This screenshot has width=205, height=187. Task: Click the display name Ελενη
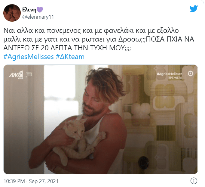click(29, 10)
